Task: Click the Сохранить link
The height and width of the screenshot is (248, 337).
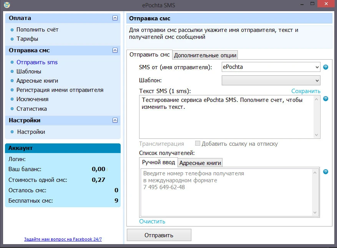Action: pos(305,91)
